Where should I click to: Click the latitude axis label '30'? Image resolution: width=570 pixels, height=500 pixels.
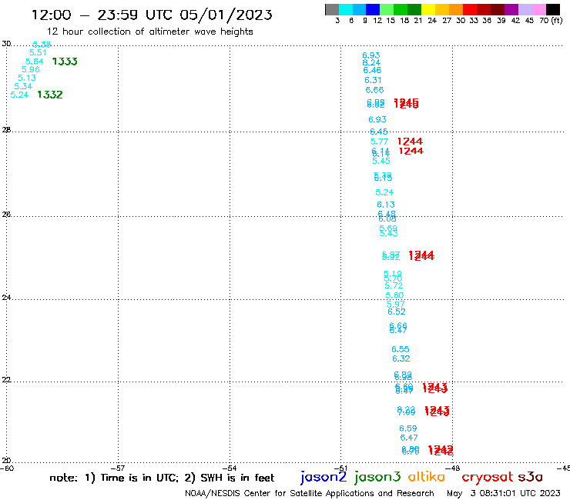pos(6,44)
